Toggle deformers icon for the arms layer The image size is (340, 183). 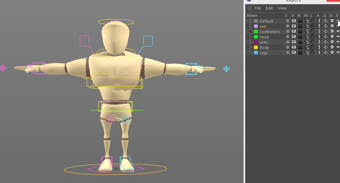332,42
